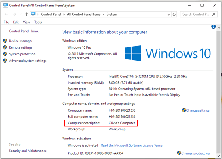Click Change settings link
222x159 pixels.
point(198,110)
